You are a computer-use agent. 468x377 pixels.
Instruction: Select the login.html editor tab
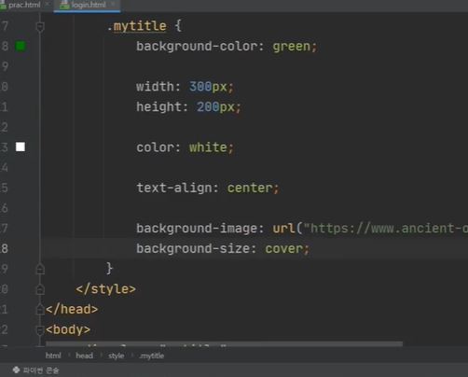pyautogui.click(x=89, y=5)
